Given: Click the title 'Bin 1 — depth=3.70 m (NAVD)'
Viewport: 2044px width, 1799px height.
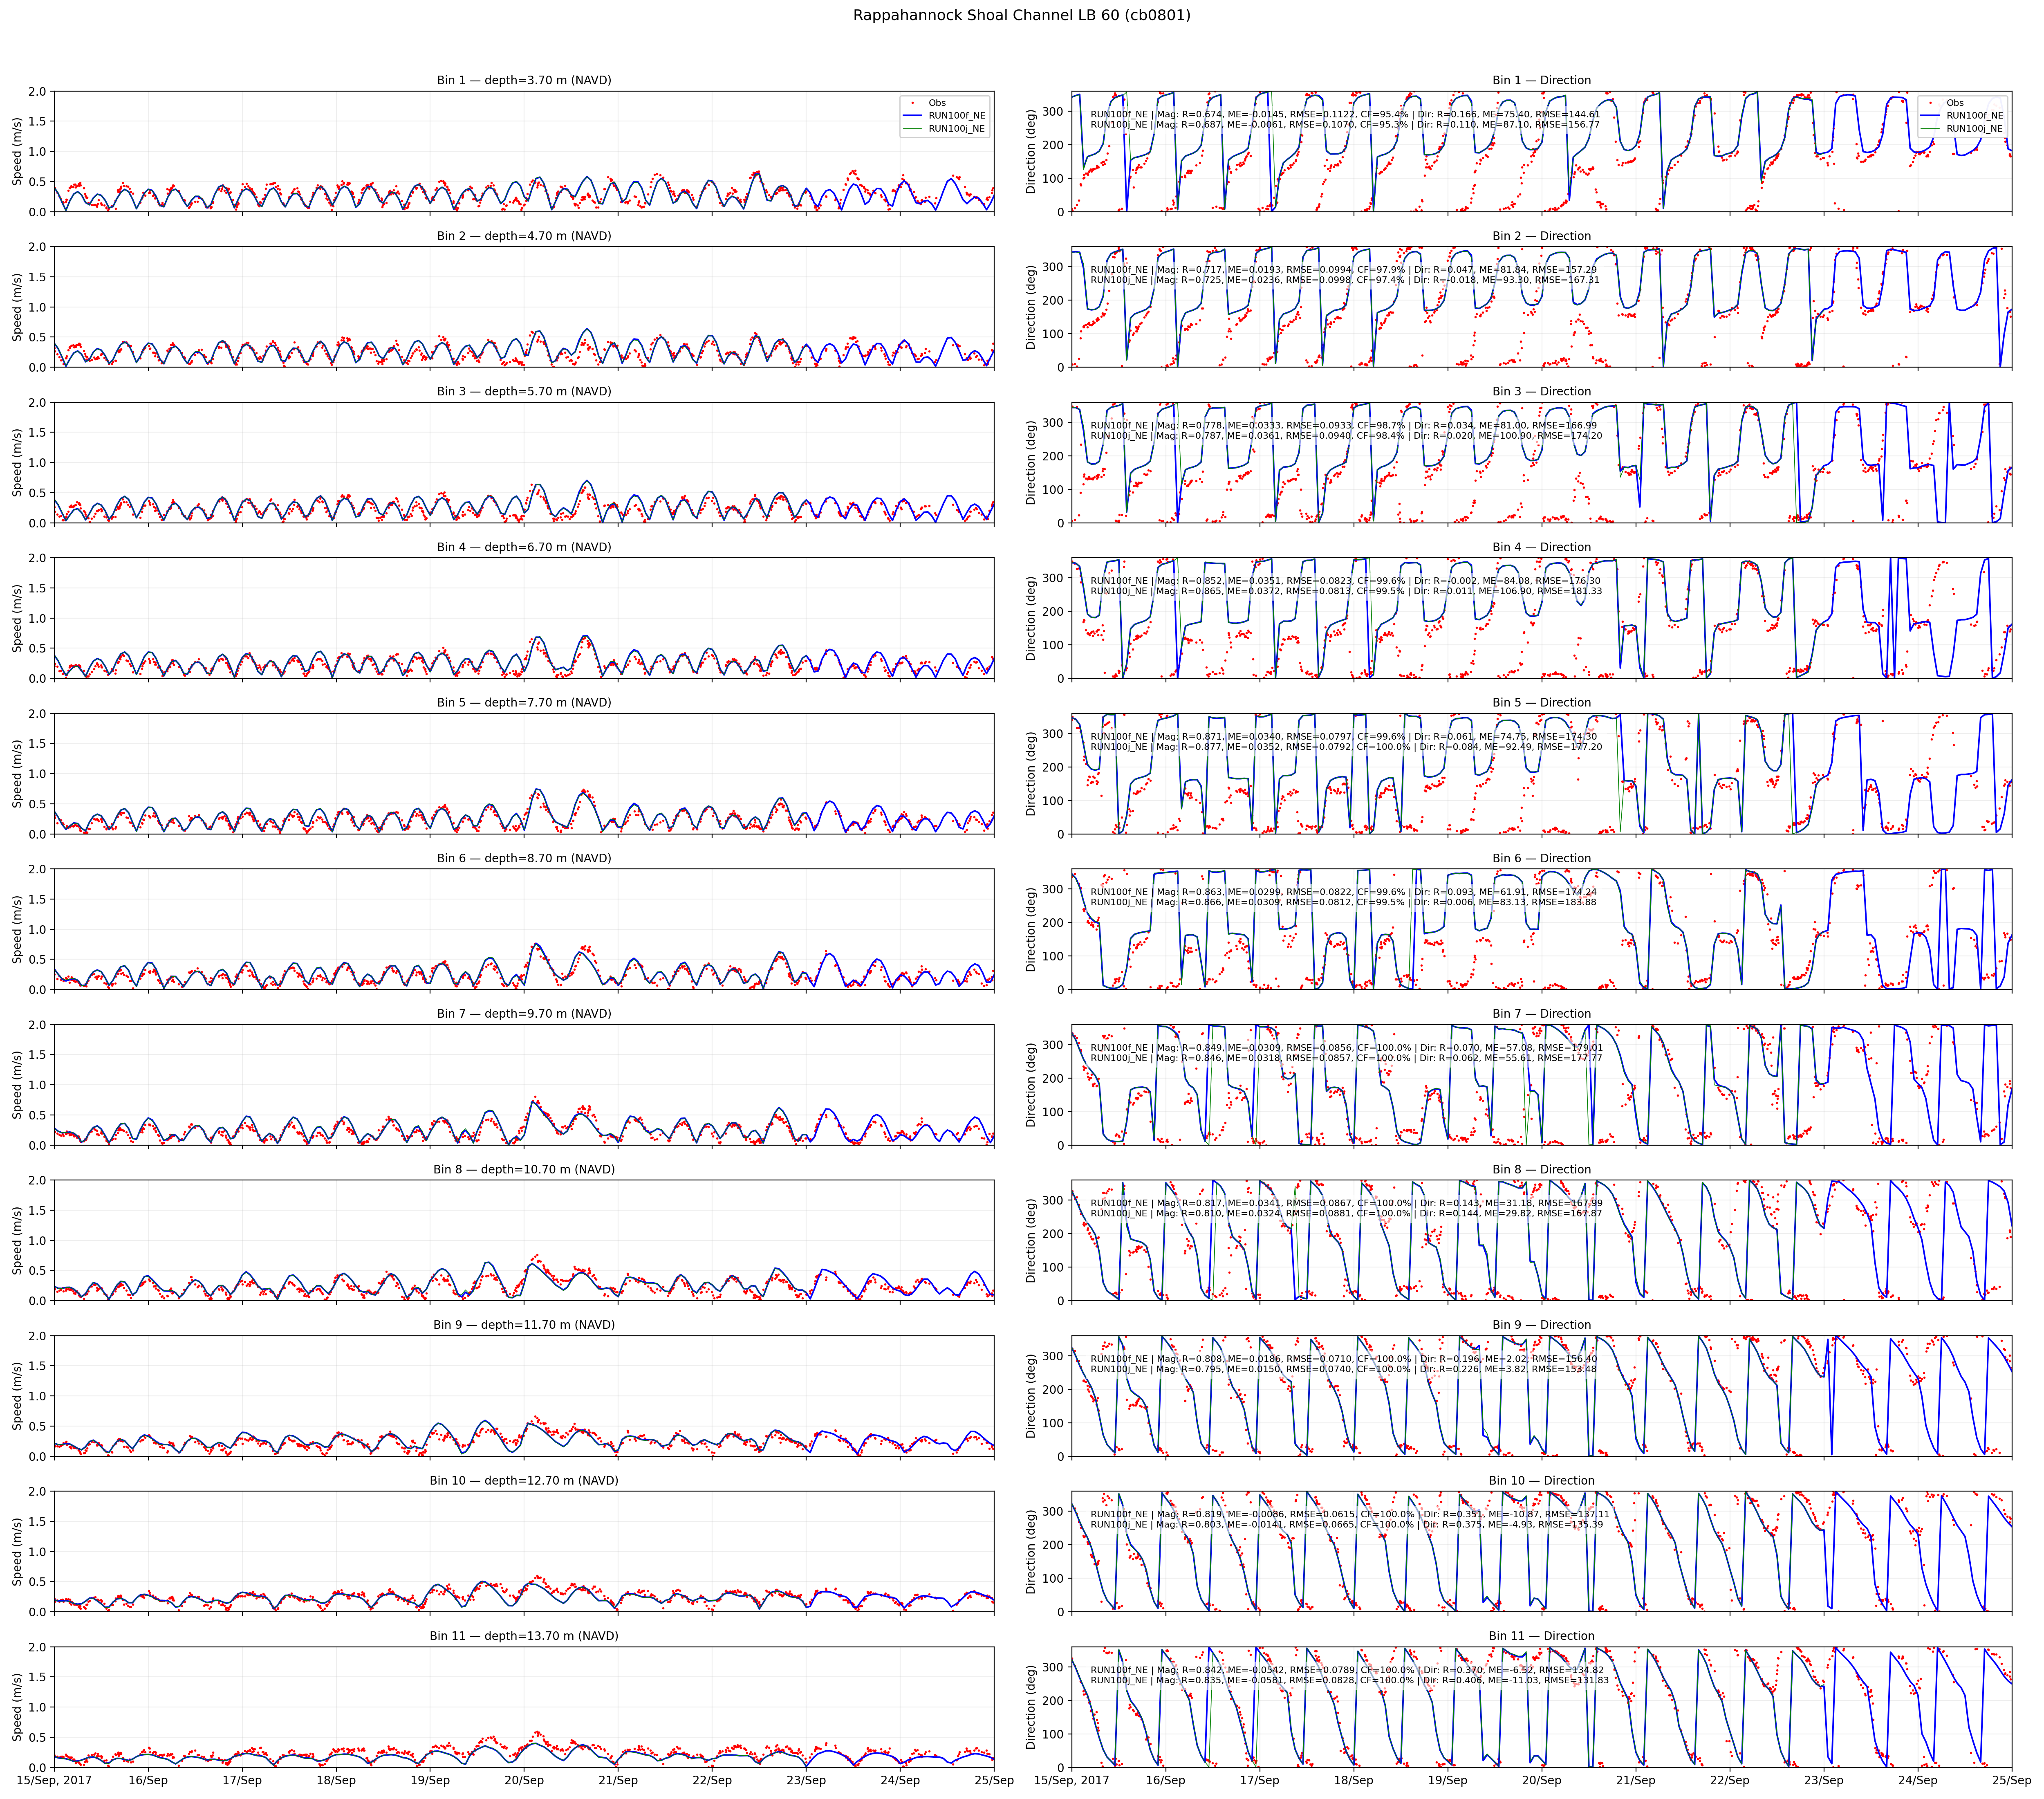Looking at the screenshot, I should pyautogui.click(x=524, y=80).
